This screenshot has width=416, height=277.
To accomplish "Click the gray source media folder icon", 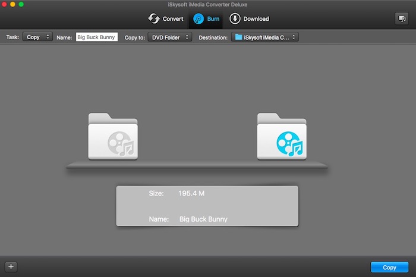I will pos(113,137).
